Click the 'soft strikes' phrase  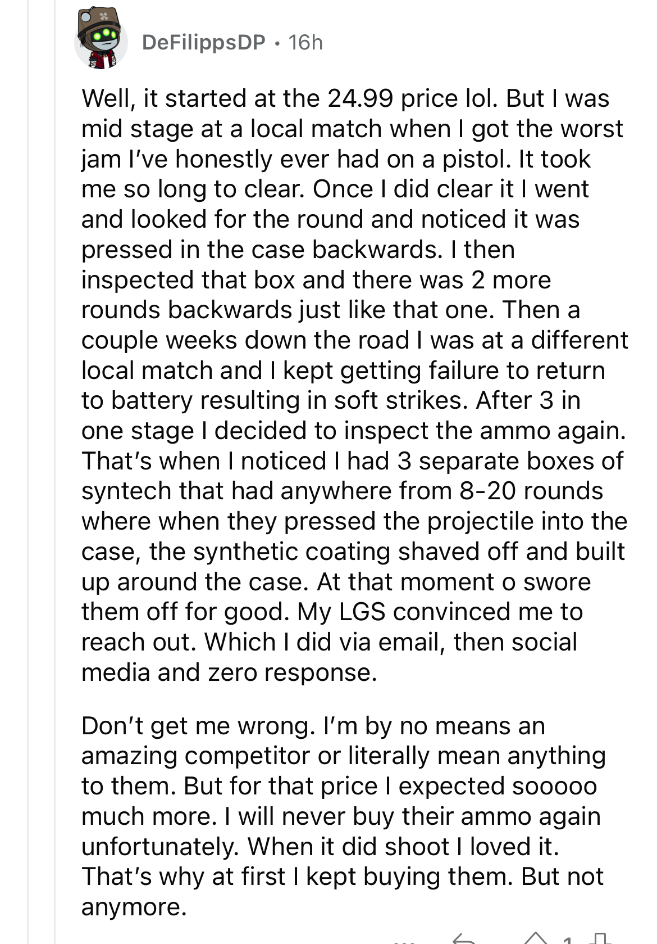coord(401,400)
